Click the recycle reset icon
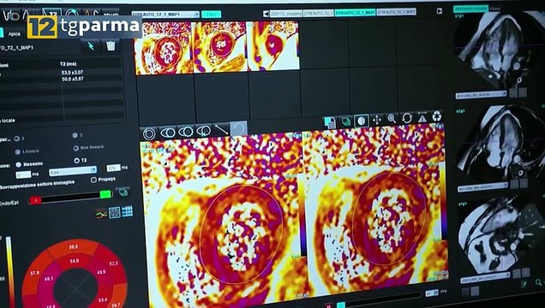This screenshot has width=545, height=308. (x=437, y=117)
